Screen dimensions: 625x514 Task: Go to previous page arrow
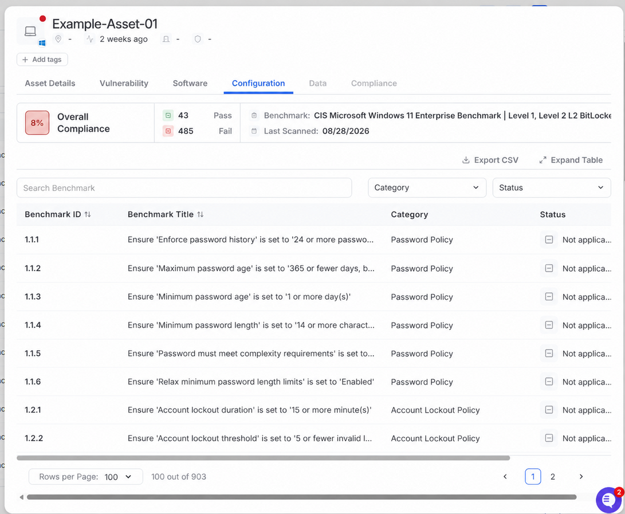505,477
